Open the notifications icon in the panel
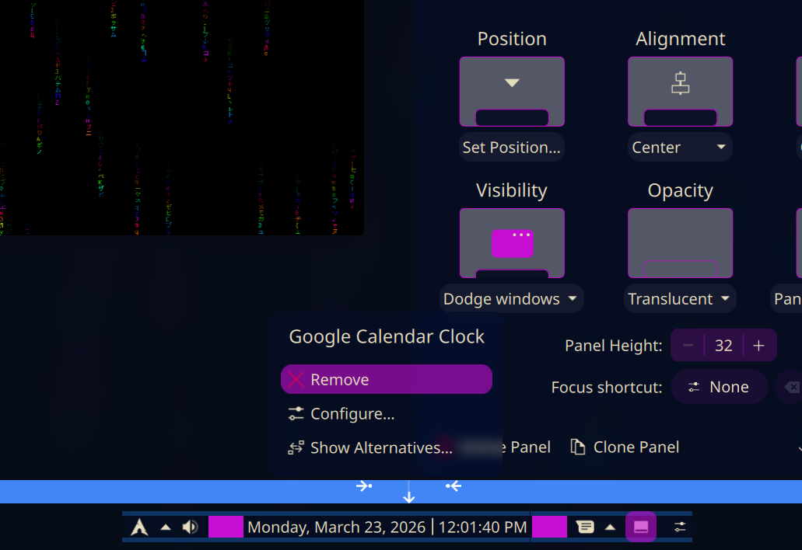 point(585,527)
